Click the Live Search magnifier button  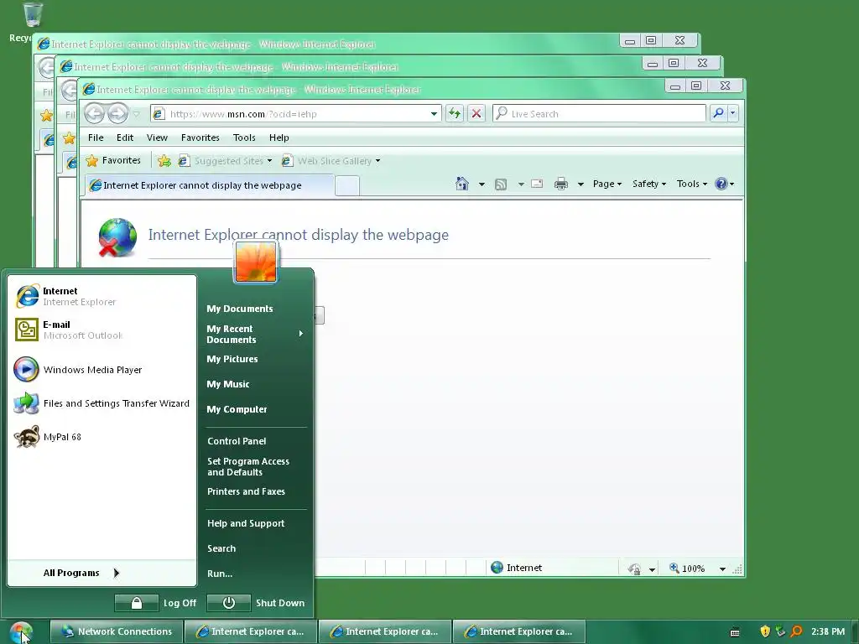point(718,113)
